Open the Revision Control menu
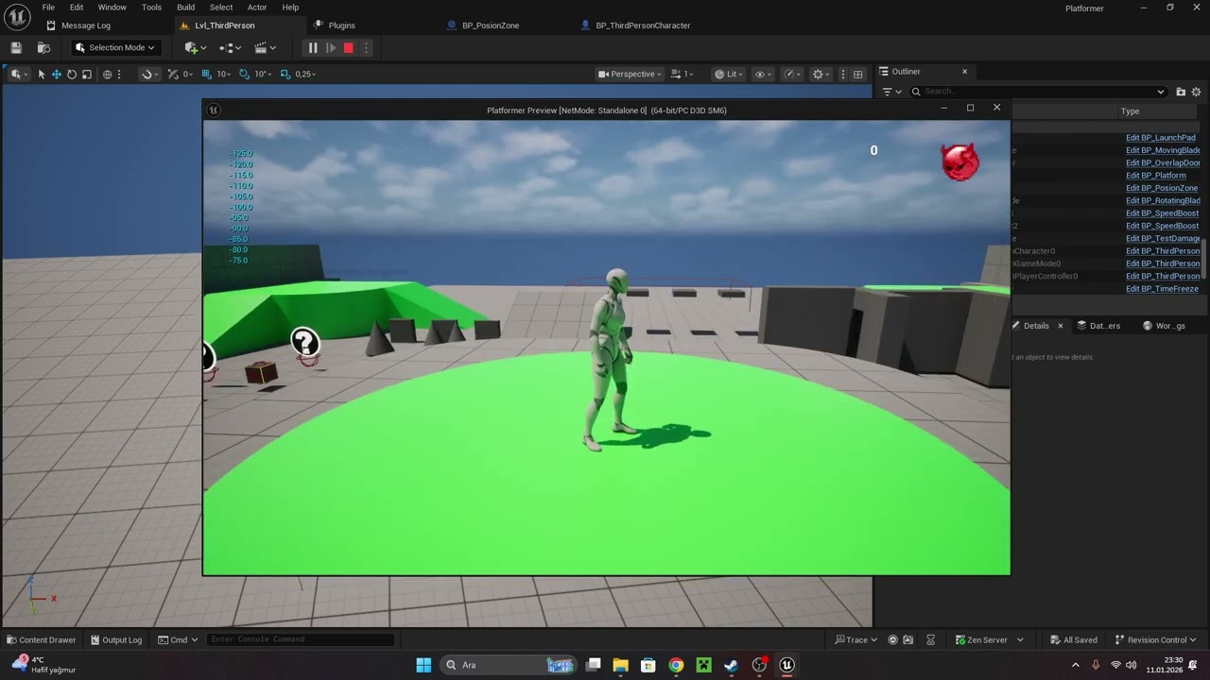This screenshot has width=1210, height=680. 1155,639
